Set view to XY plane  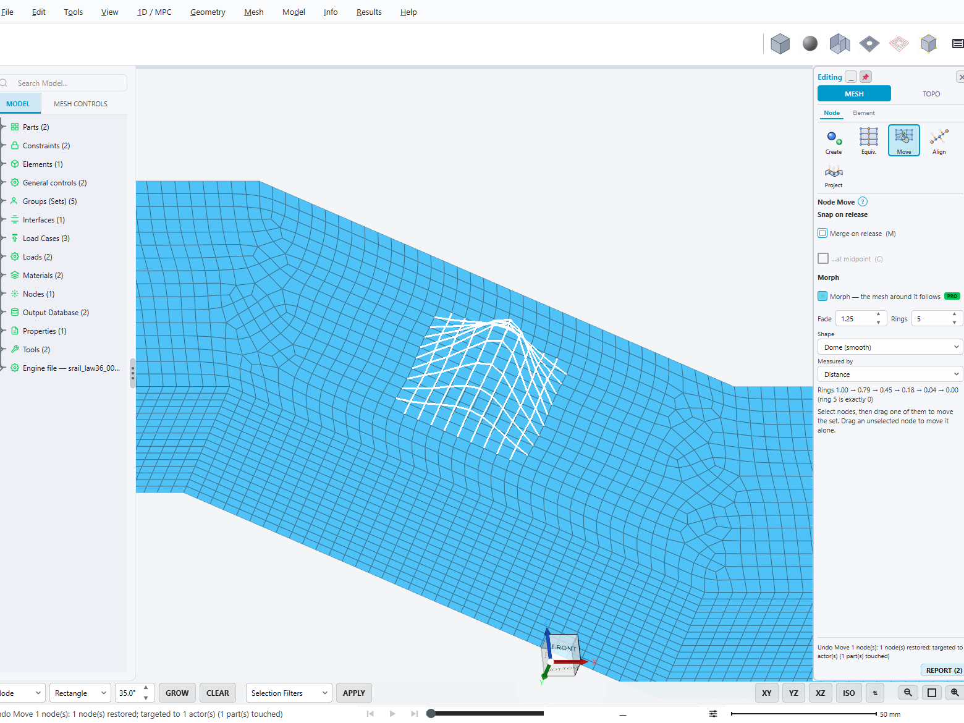(x=767, y=693)
